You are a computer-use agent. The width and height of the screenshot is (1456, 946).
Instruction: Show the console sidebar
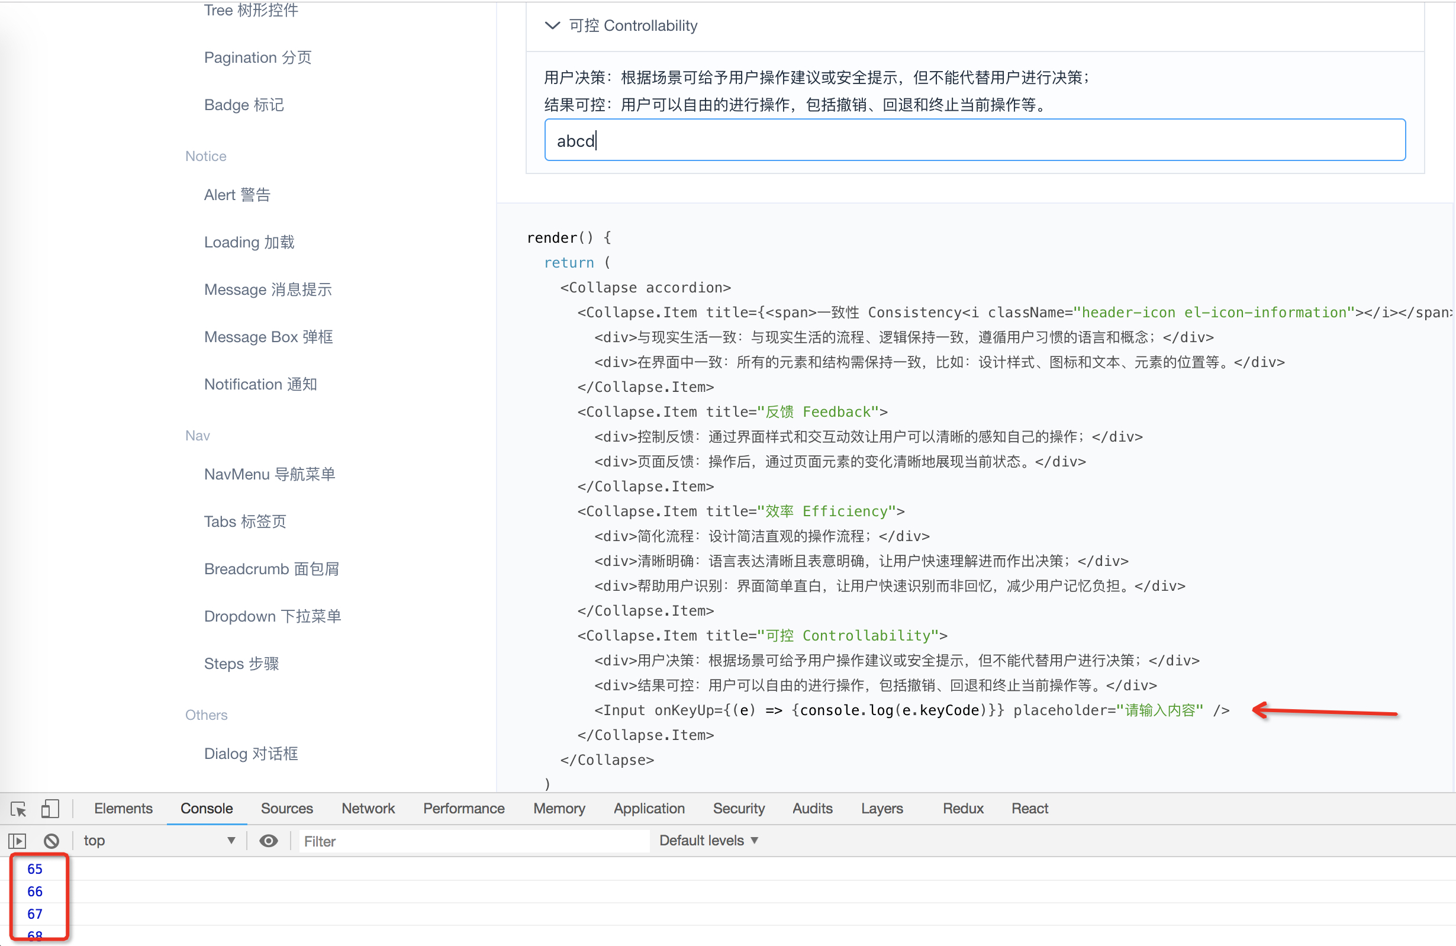point(17,841)
